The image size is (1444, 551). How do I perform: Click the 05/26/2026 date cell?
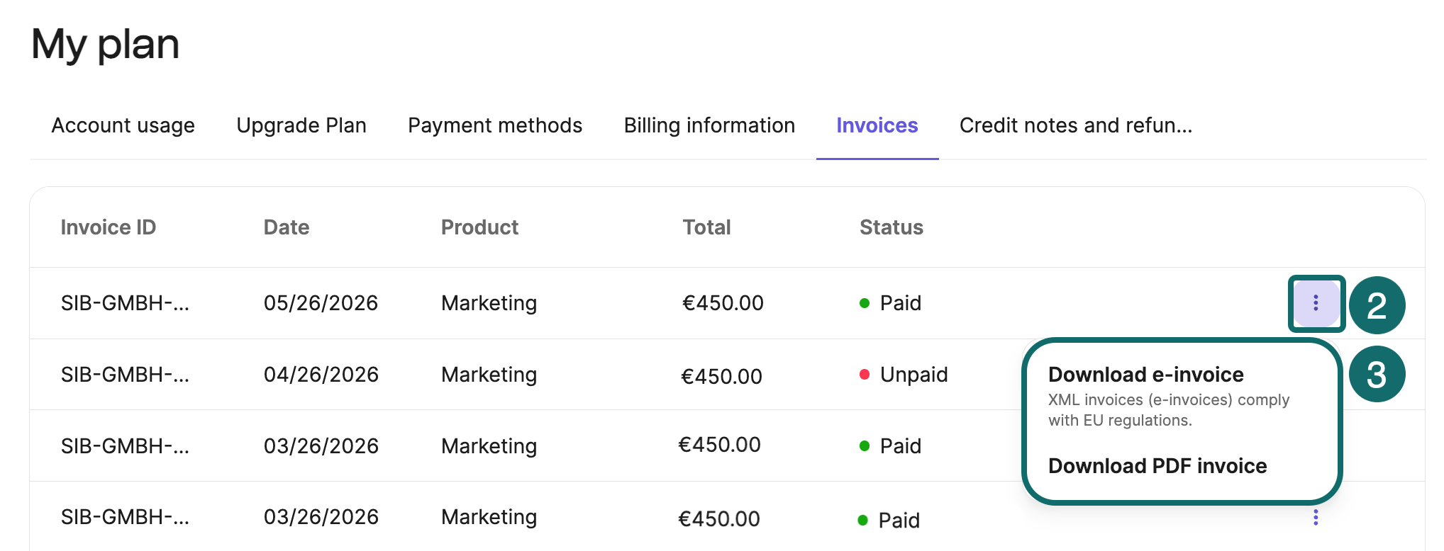321,303
